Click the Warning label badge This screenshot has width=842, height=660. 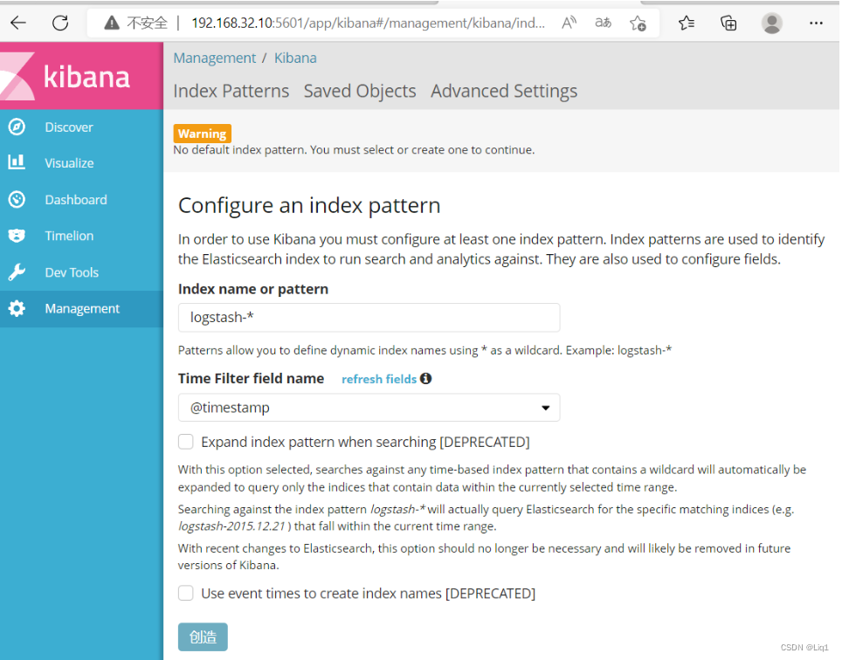point(202,133)
